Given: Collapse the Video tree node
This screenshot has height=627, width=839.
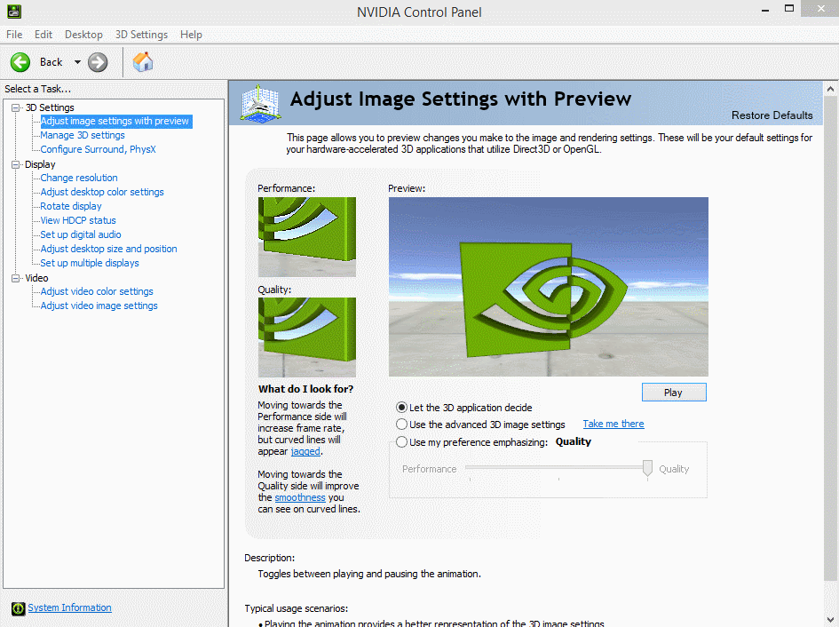Looking at the screenshot, I should (15, 278).
